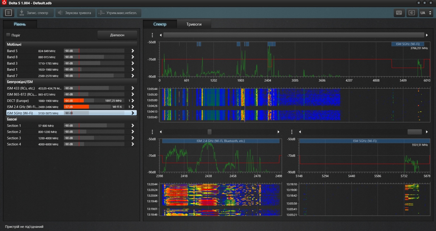Viewport: 436px width, 231px height.
Task: Click the ISM 2.4 GHz level bar
Action: point(94,107)
